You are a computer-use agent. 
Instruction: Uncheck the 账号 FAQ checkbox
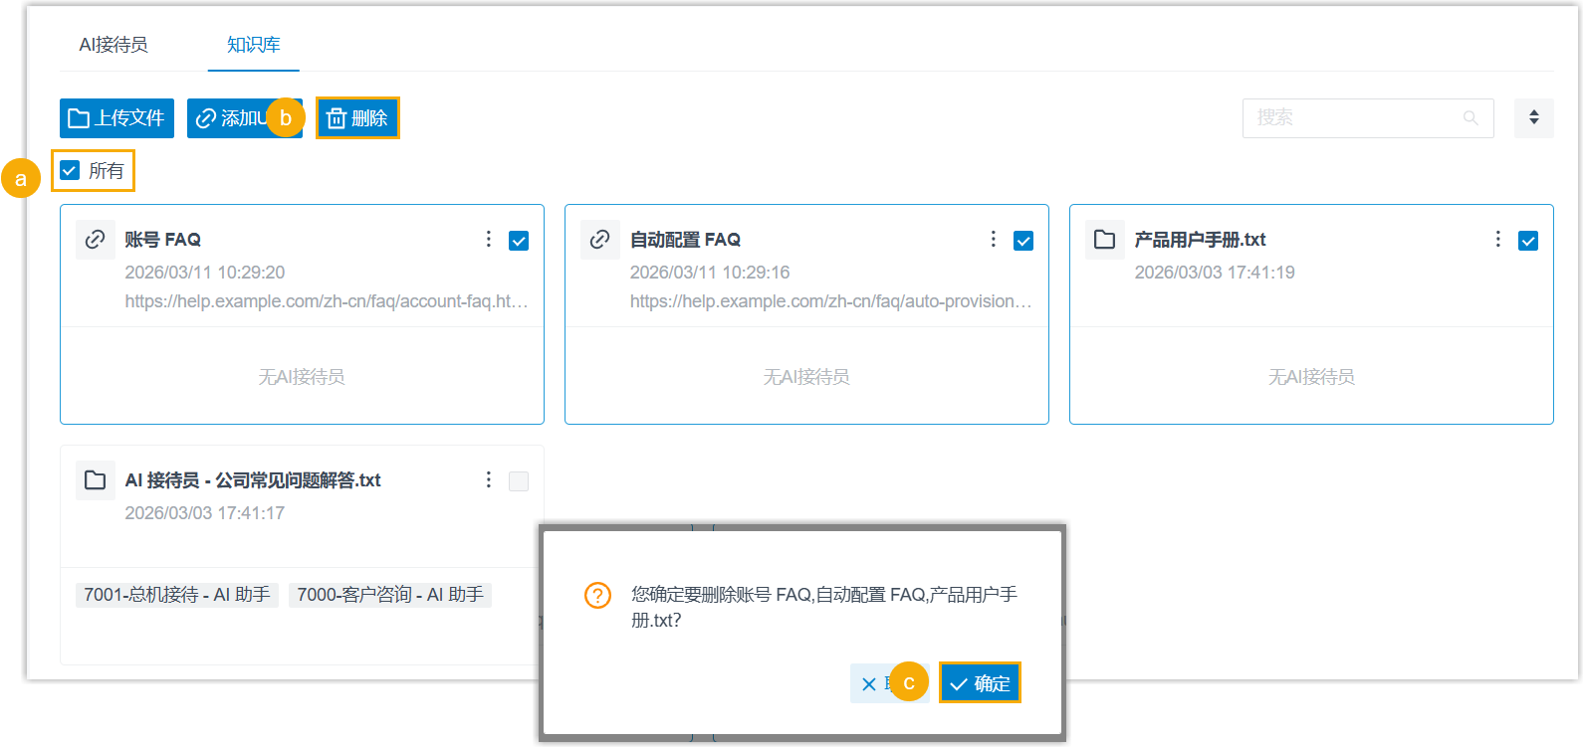tap(519, 241)
